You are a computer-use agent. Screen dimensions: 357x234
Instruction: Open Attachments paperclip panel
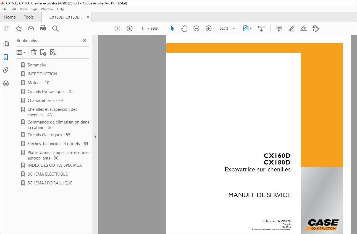point(6,70)
